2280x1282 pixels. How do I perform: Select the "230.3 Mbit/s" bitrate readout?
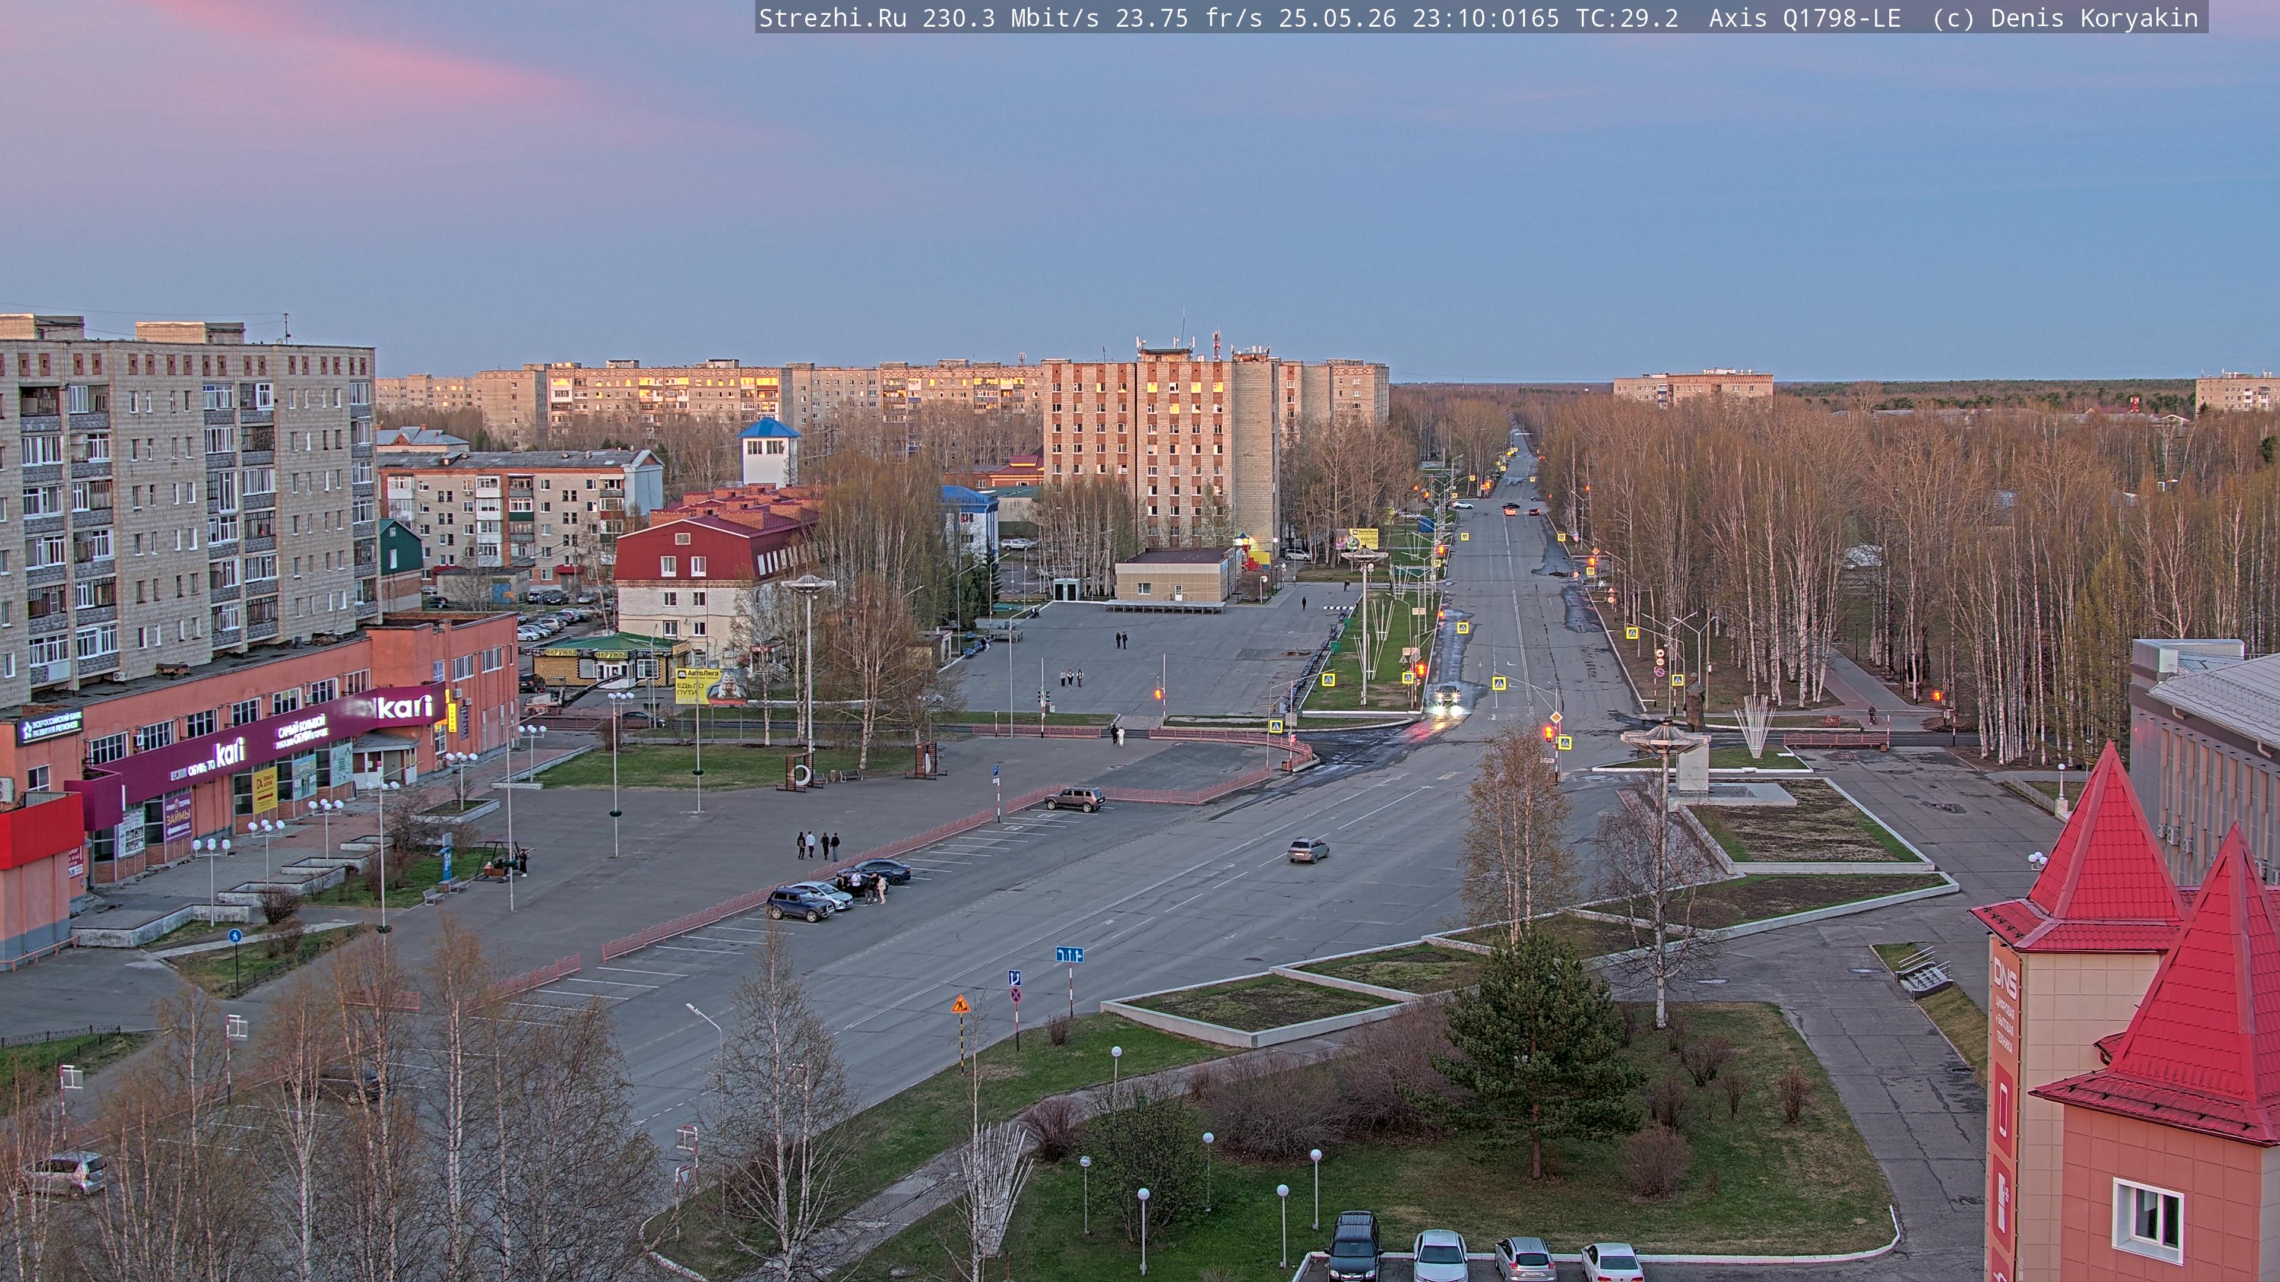point(1011,18)
